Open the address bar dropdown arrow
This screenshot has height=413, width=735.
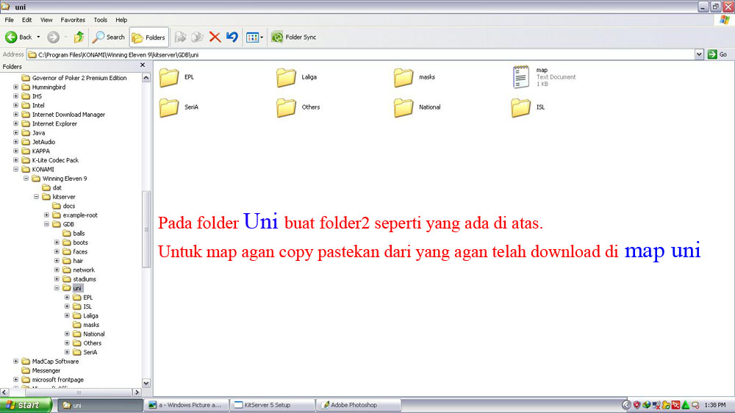[699, 54]
